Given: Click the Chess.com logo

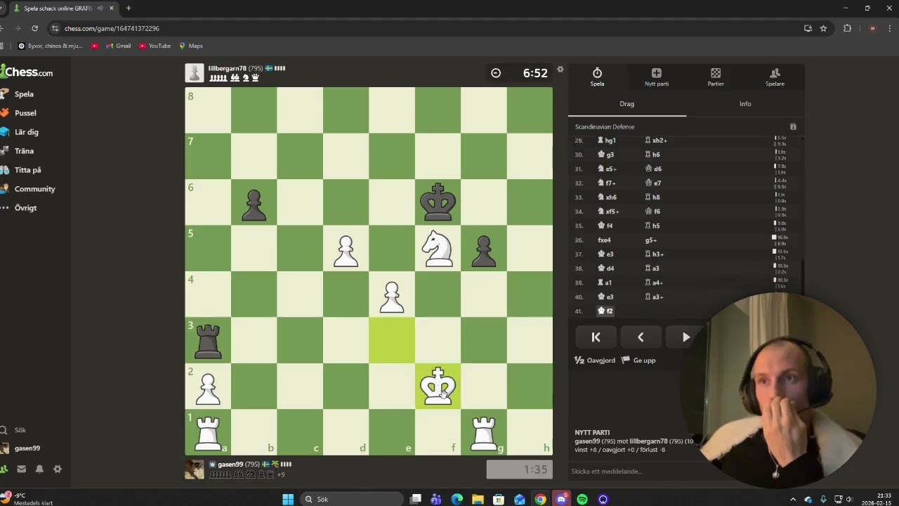Looking at the screenshot, I should click(27, 72).
